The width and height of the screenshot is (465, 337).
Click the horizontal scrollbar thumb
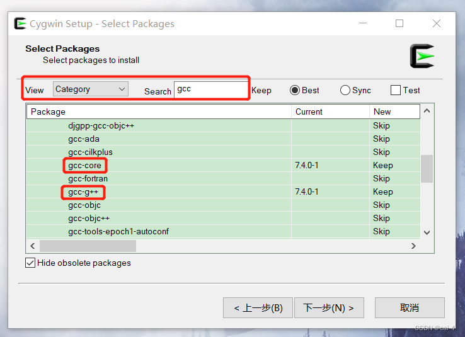point(88,246)
